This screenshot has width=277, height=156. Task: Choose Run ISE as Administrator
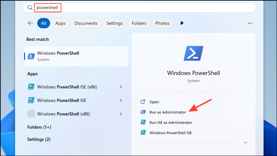pos(171,123)
